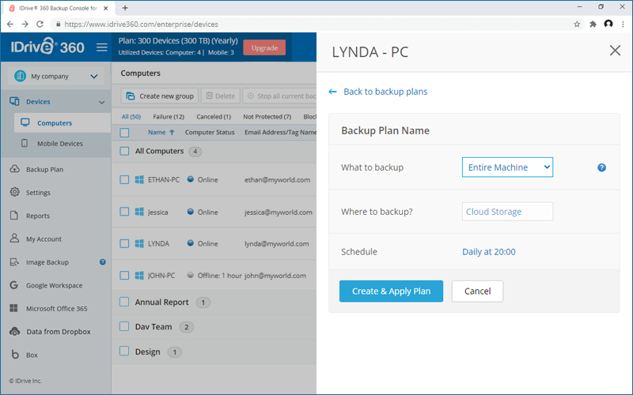The width and height of the screenshot is (633, 395).
Task: Click the Google Workspace G icon
Action: pyautogui.click(x=14, y=285)
